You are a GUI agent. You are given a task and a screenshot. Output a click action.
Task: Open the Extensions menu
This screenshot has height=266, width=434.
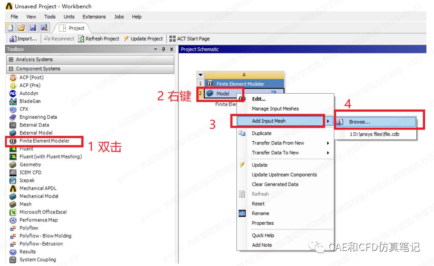click(x=94, y=16)
